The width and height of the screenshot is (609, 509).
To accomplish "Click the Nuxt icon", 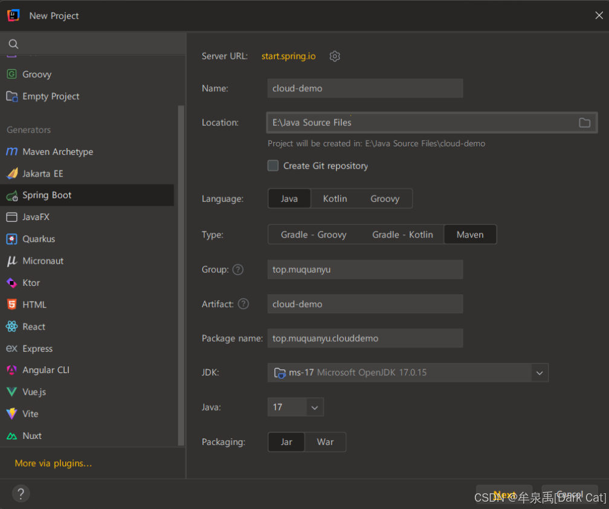I will 11,436.
